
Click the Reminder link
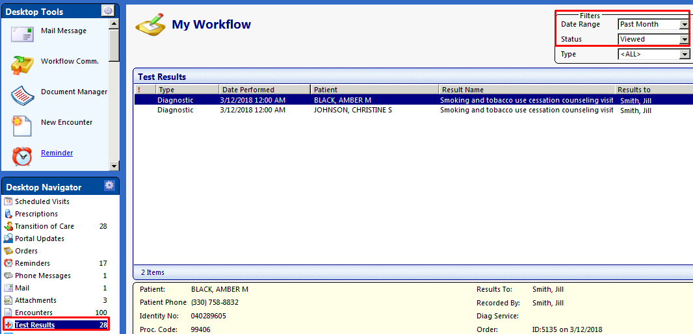(57, 153)
